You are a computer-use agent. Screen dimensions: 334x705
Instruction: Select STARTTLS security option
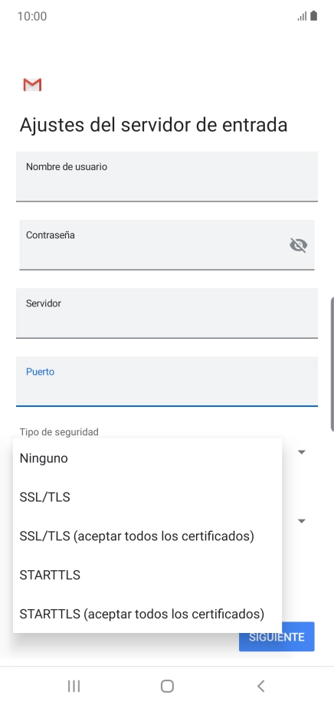(x=147, y=575)
